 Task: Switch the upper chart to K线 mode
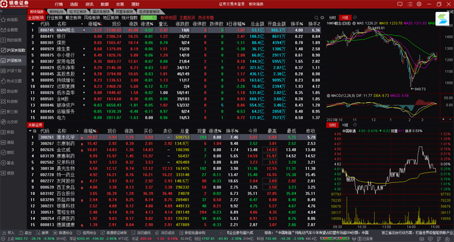pos(345,18)
